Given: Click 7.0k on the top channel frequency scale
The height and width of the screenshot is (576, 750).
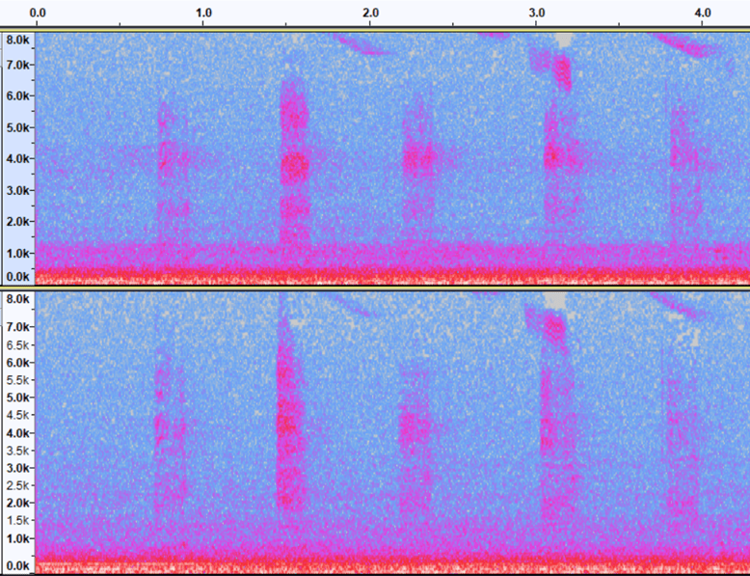Looking at the screenshot, I should point(18,65).
